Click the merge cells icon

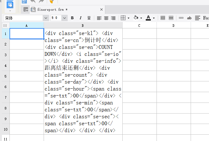(163, 18)
